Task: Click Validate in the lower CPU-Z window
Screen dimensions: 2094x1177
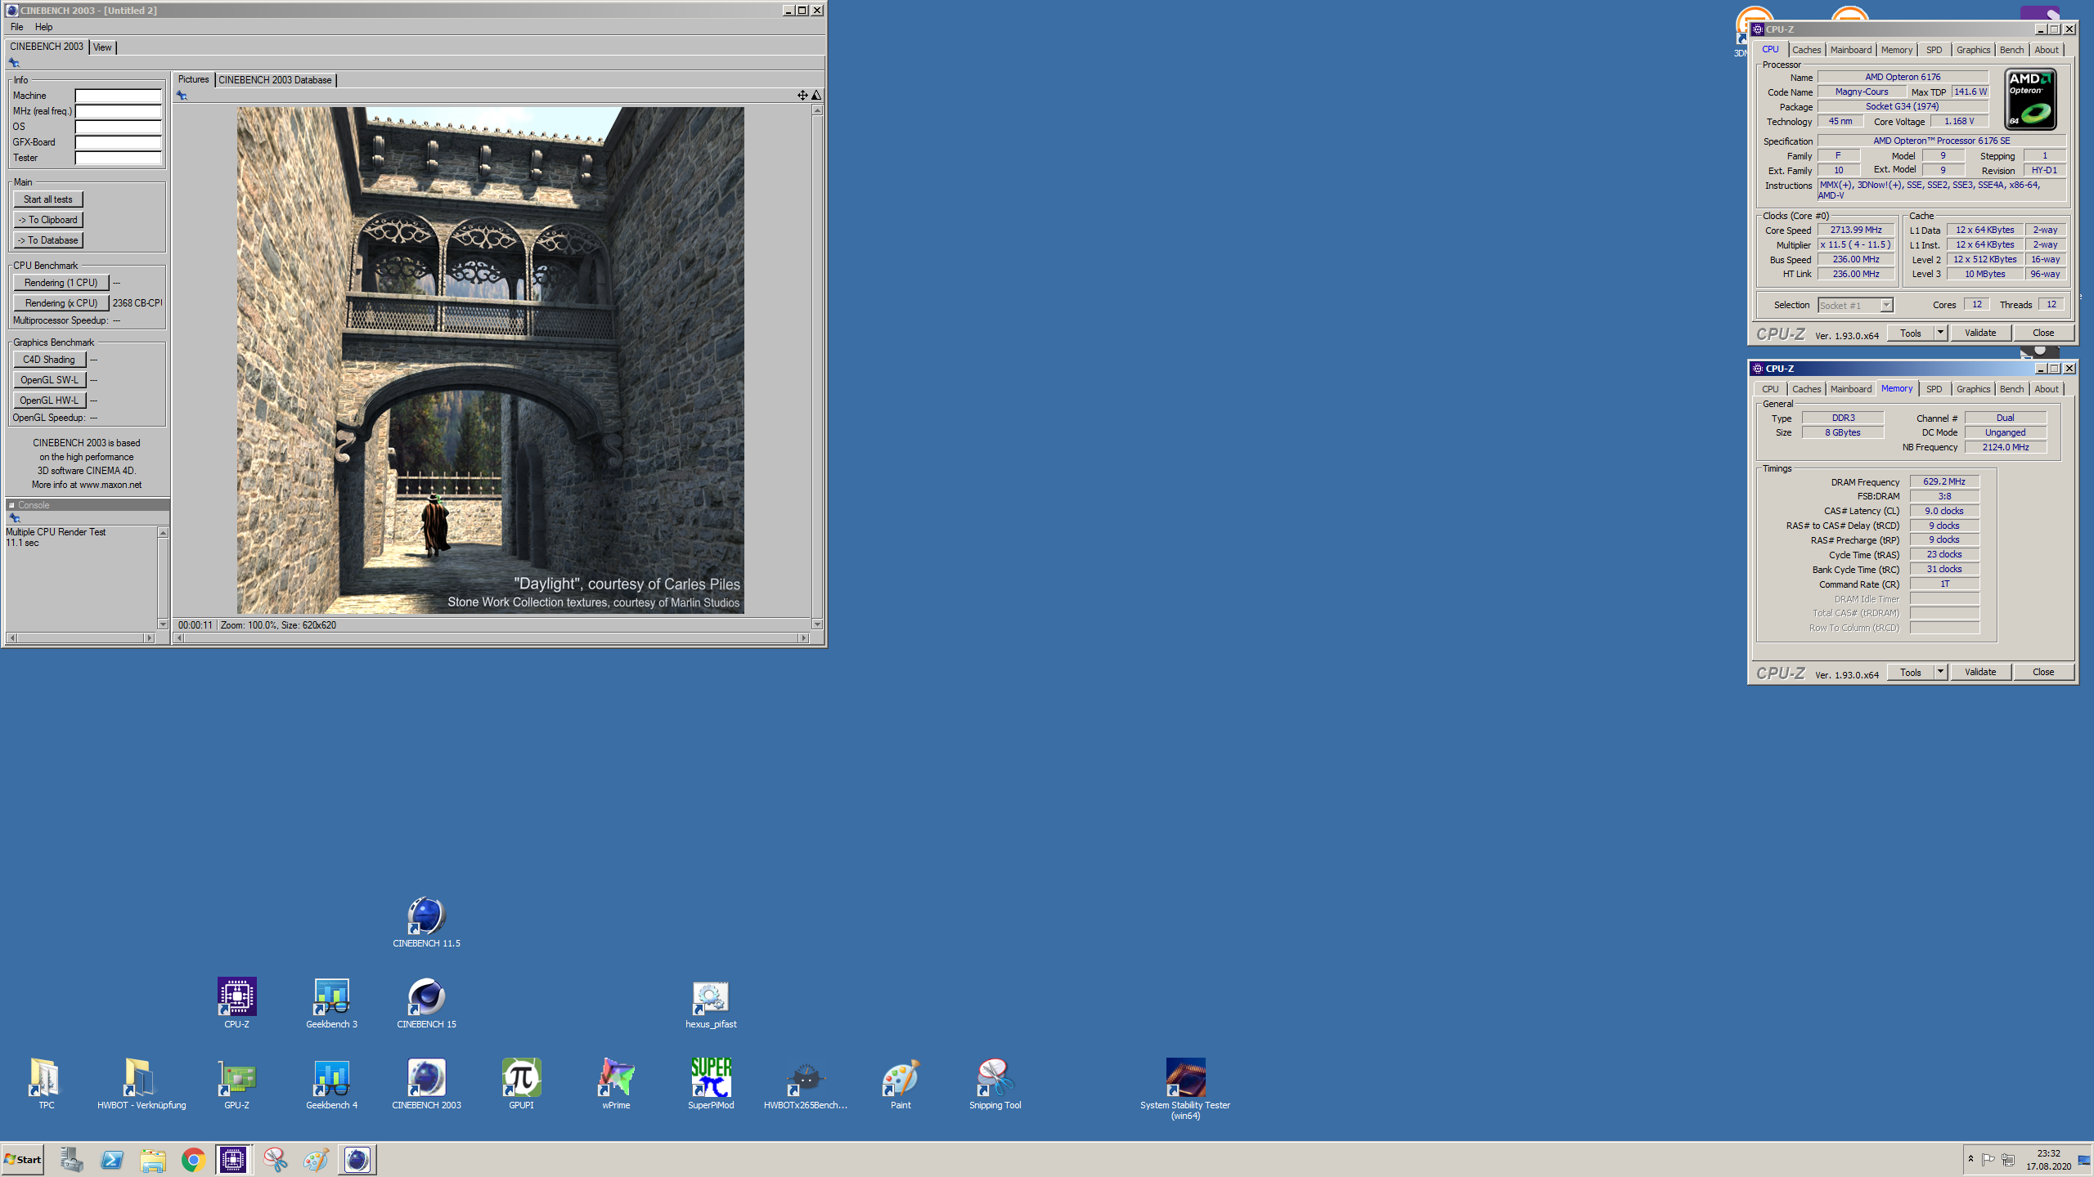Action: 1980,672
